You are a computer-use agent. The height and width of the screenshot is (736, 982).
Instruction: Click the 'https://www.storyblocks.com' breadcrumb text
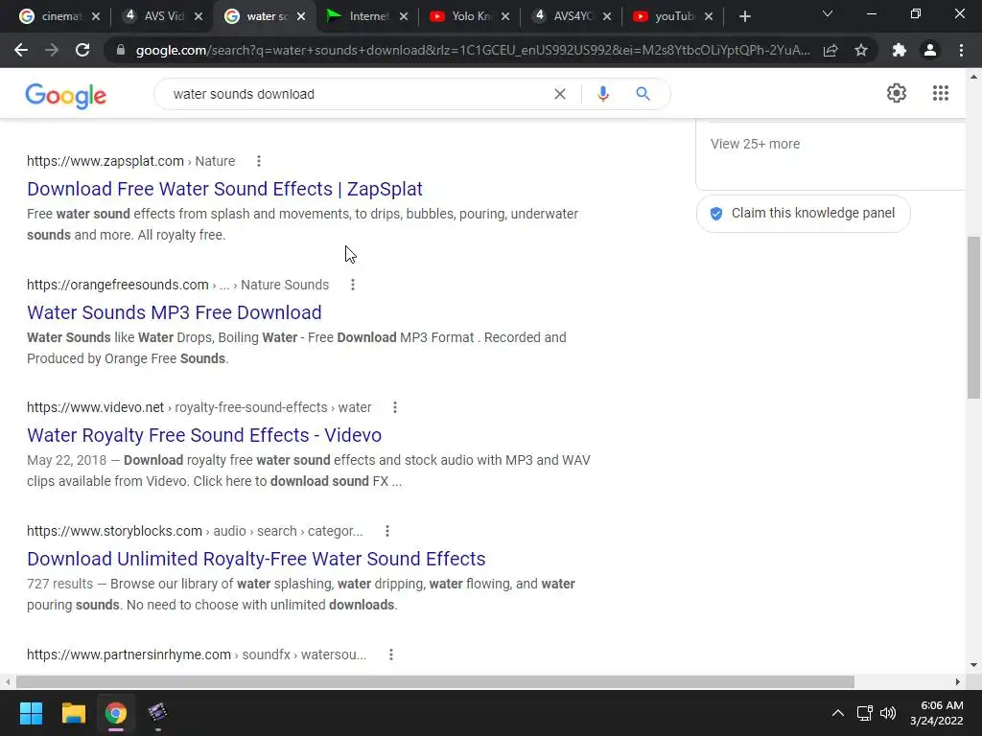(x=115, y=531)
